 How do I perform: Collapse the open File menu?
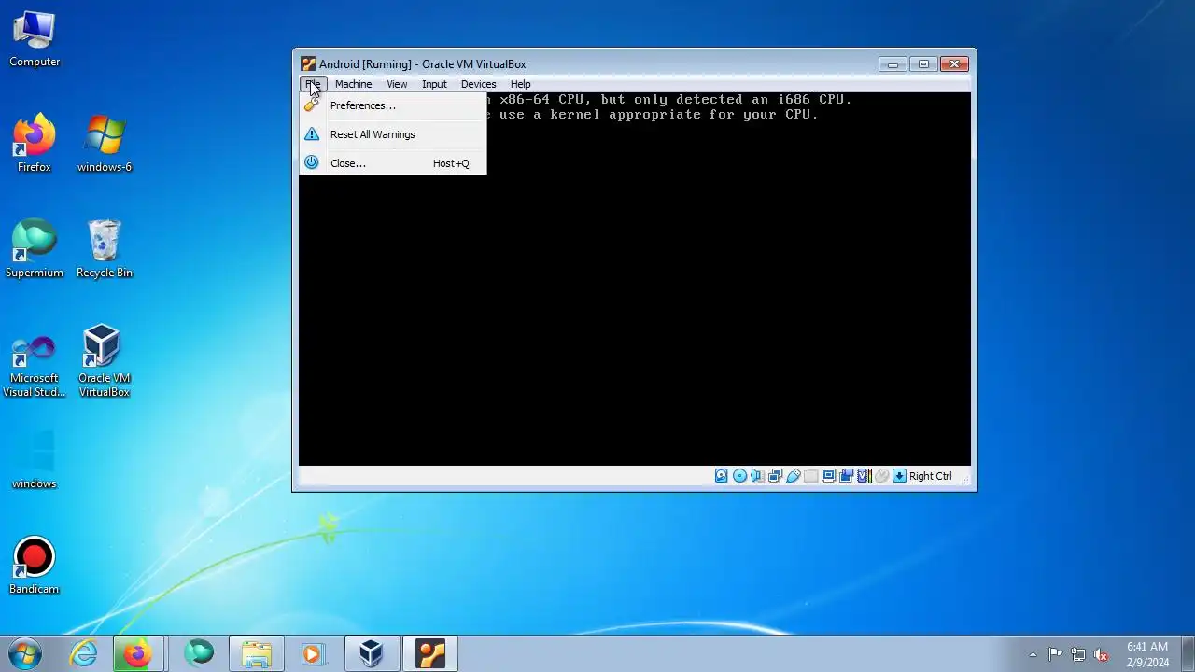[313, 84]
